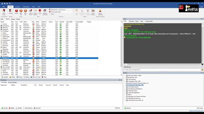Open the Event Calendar tab
The height and width of the screenshot is (114, 204).
(12, 82)
